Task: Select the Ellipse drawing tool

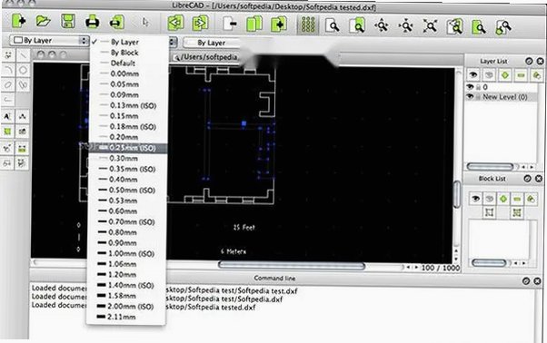Action: [7, 84]
